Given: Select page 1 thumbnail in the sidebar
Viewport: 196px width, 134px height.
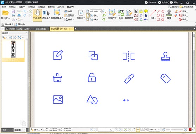Looking at the screenshot, I should (13, 51).
